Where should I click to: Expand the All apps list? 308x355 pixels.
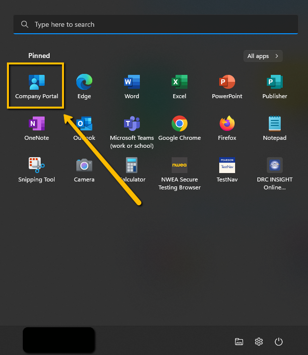coord(263,56)
